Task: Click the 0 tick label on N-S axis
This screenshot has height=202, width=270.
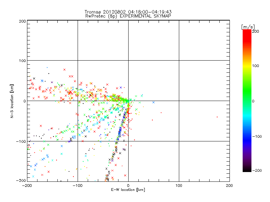Action: pos(25,101)
